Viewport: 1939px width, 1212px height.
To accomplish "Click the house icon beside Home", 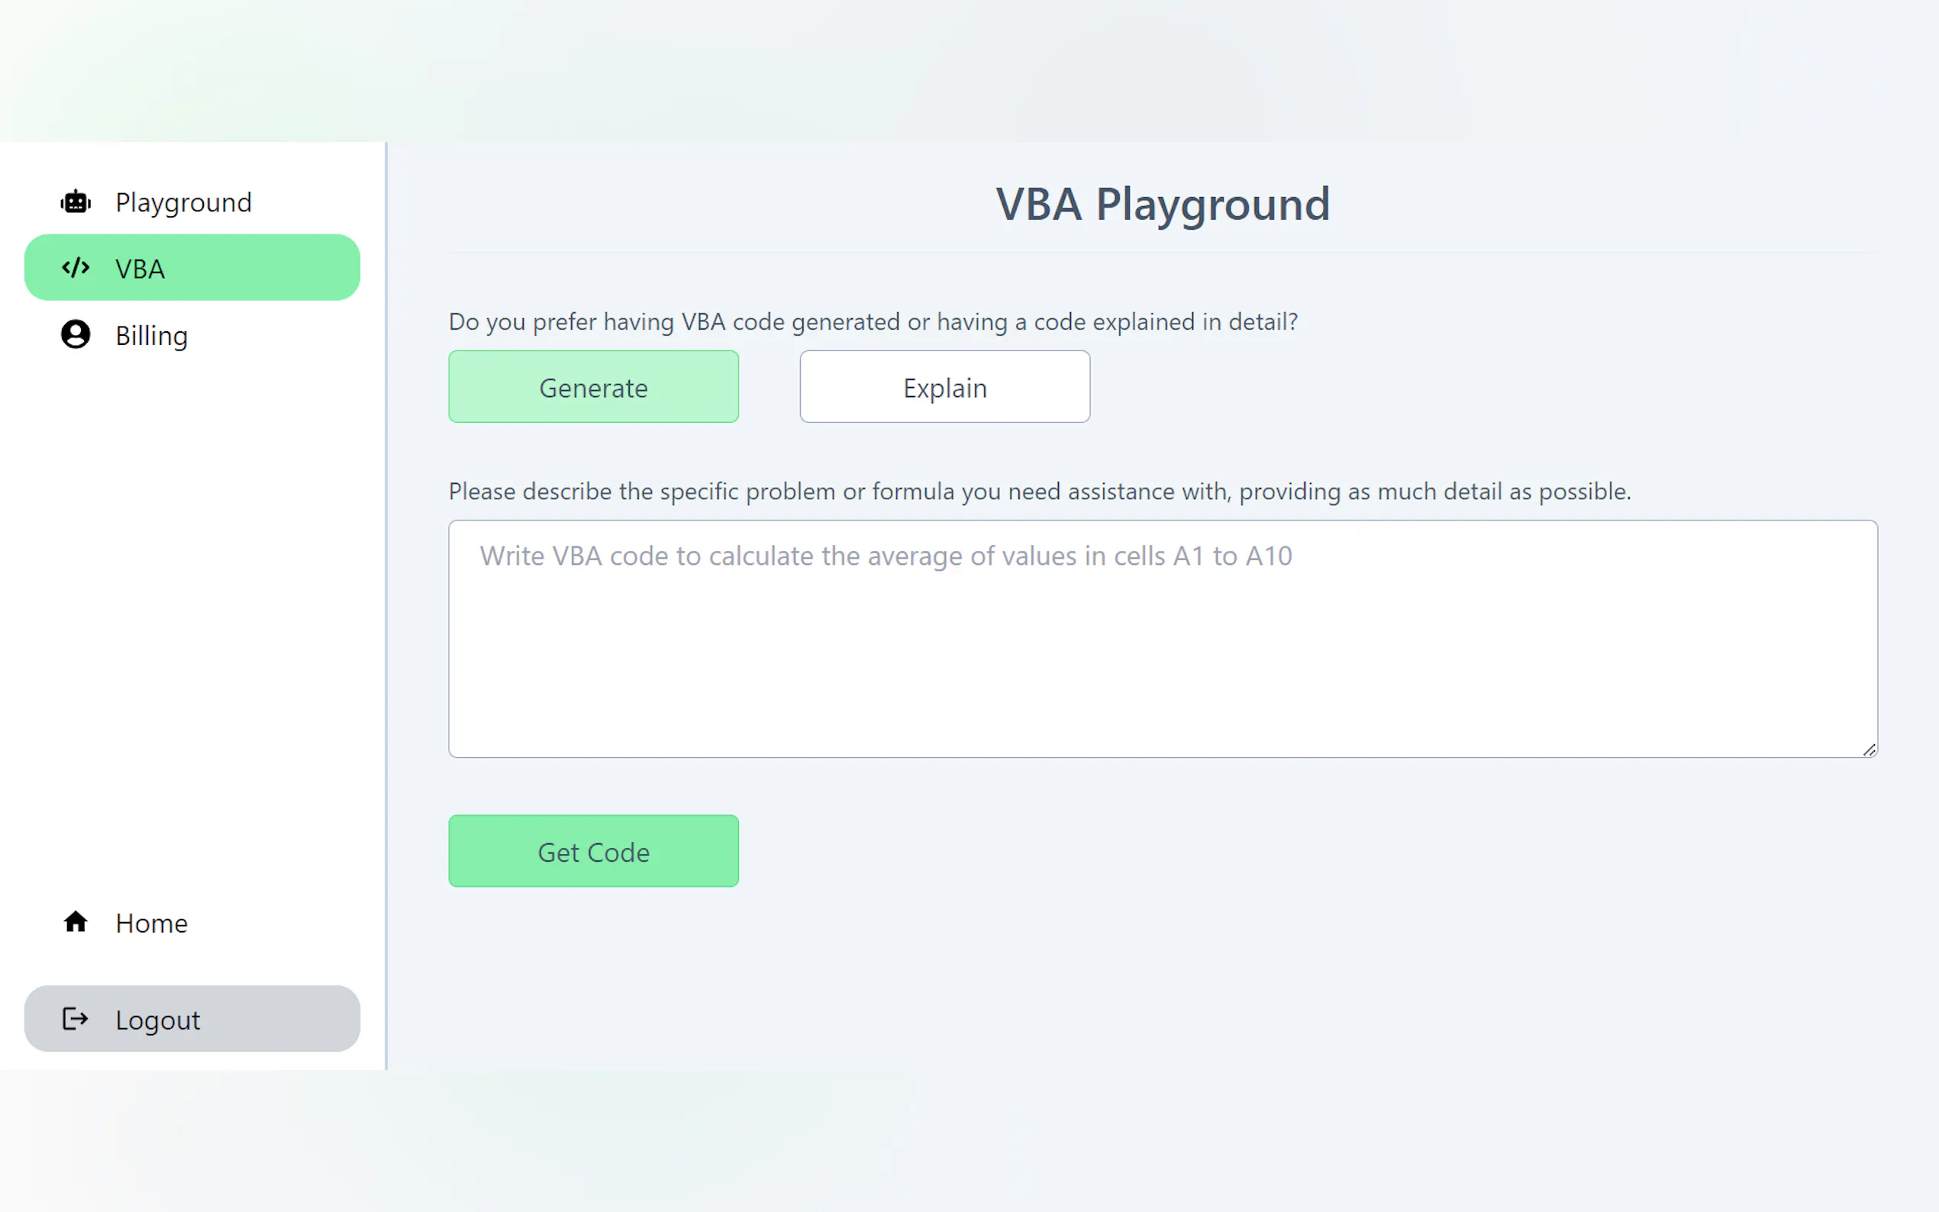I will click(76, 922).
